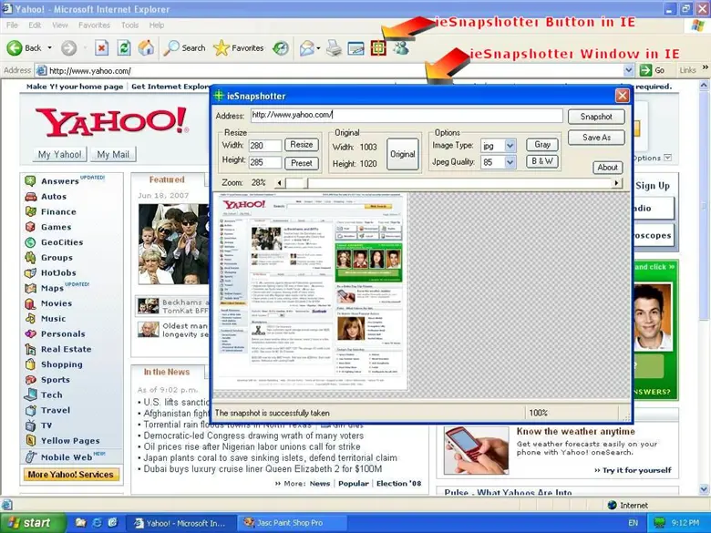Open the History toolbar icon
The width and height of the screenshot is (711, 533).
pyautogui.click(x=281, y=47)
